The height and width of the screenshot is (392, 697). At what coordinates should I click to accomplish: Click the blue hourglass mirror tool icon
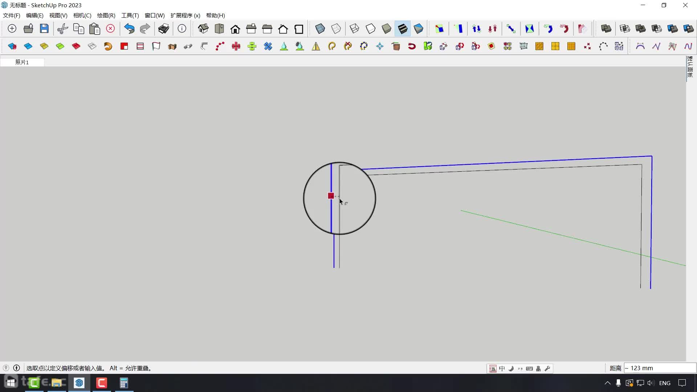[x=530, y=29]
